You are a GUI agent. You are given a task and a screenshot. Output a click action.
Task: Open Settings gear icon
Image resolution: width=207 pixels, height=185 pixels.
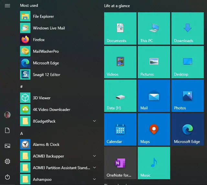click(x=7, y=161)
